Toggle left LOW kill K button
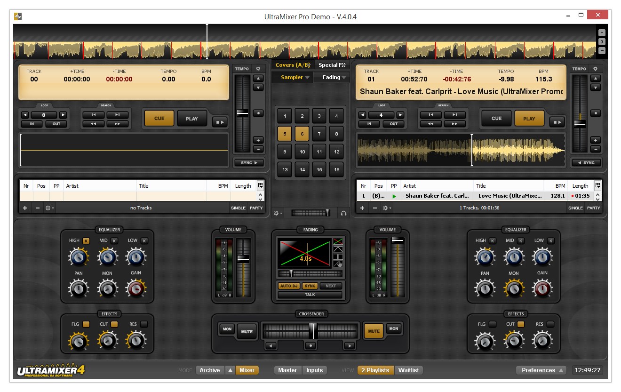Image resolution: width=621 pixels, height=392 pixels. [x=144, y=241]
